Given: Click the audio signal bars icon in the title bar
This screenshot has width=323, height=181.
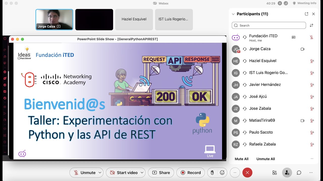Looking at the screenshot, I should click(x=286, y=3).
